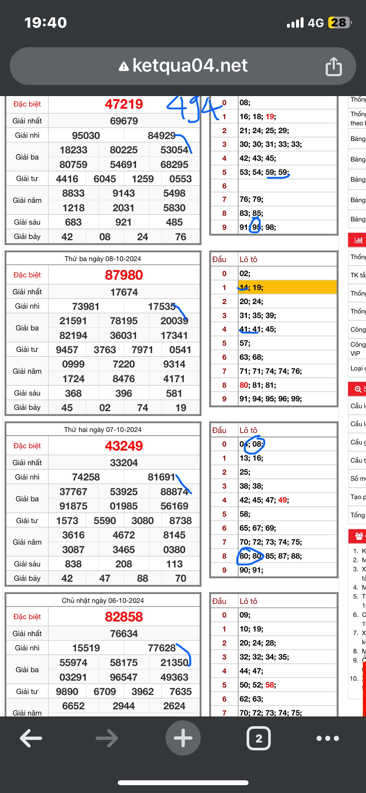Open tab switcher showing 2 tabs
The width and height of the screenshot is (366, 793).
(259, 738)
